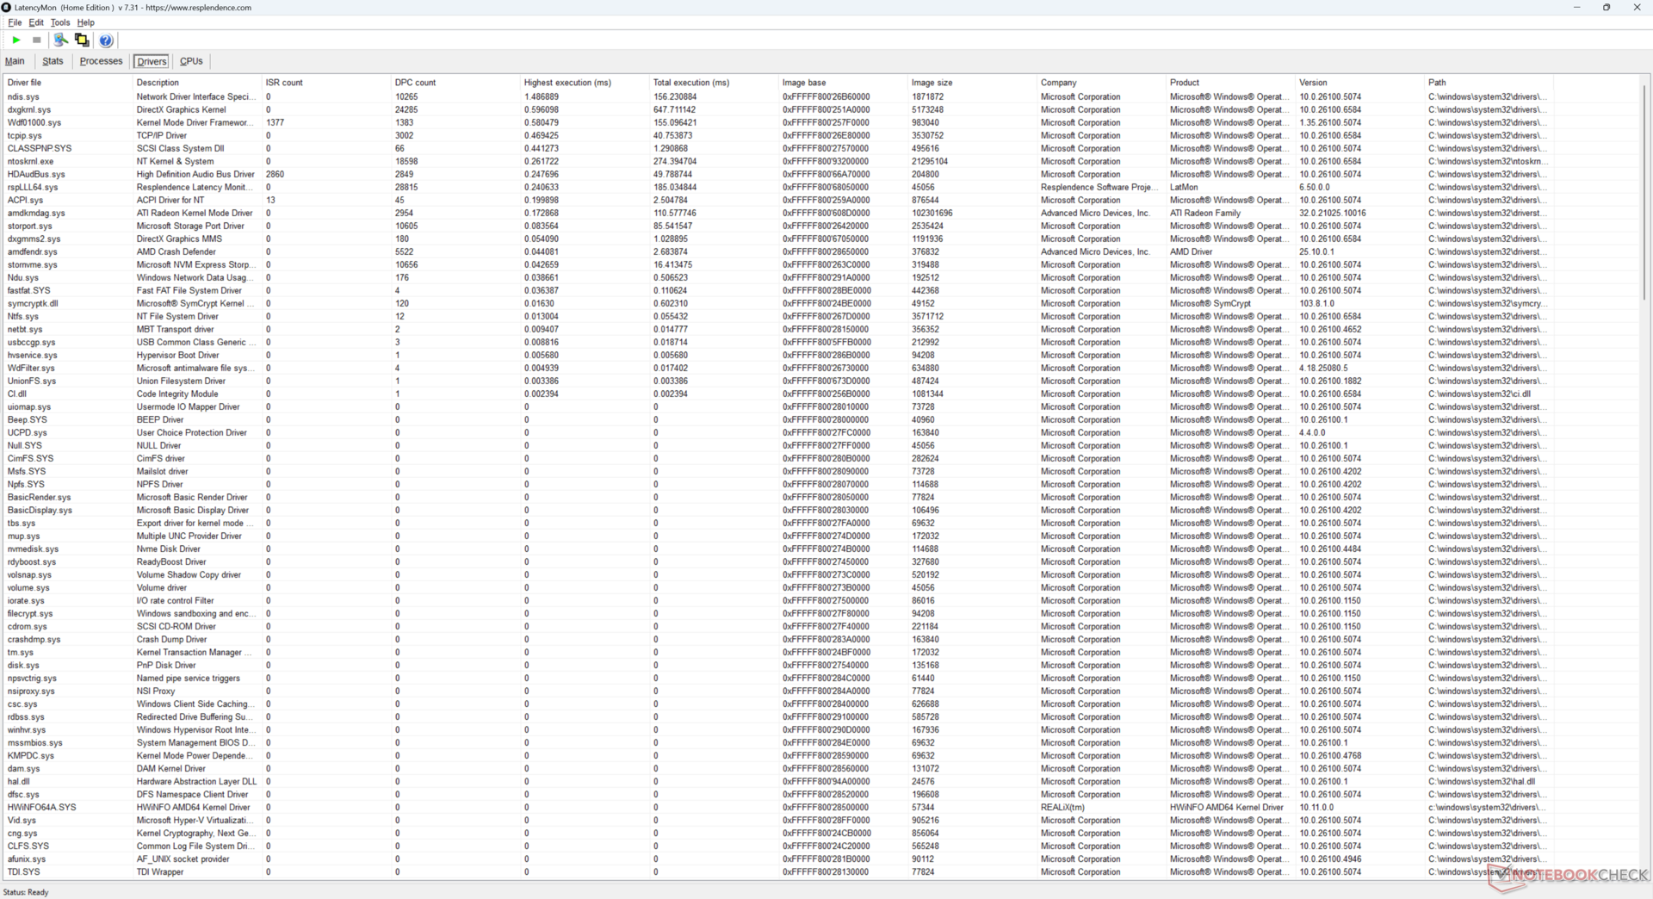This screenshot has width=1653, height=899.
Task: Click the Total execution (ms) column header
Action: 690,83
